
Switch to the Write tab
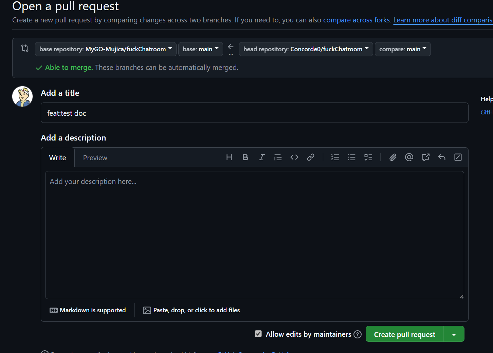[x=58, y=157]
